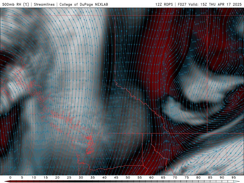Viewport: 244px width, 183px height.
Task: Click the '500mb RH (%)' title text
Action: click(x=16, y=4)
